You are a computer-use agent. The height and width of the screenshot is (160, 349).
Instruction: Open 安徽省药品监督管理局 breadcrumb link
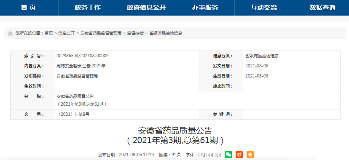click(x=101, y=33)
